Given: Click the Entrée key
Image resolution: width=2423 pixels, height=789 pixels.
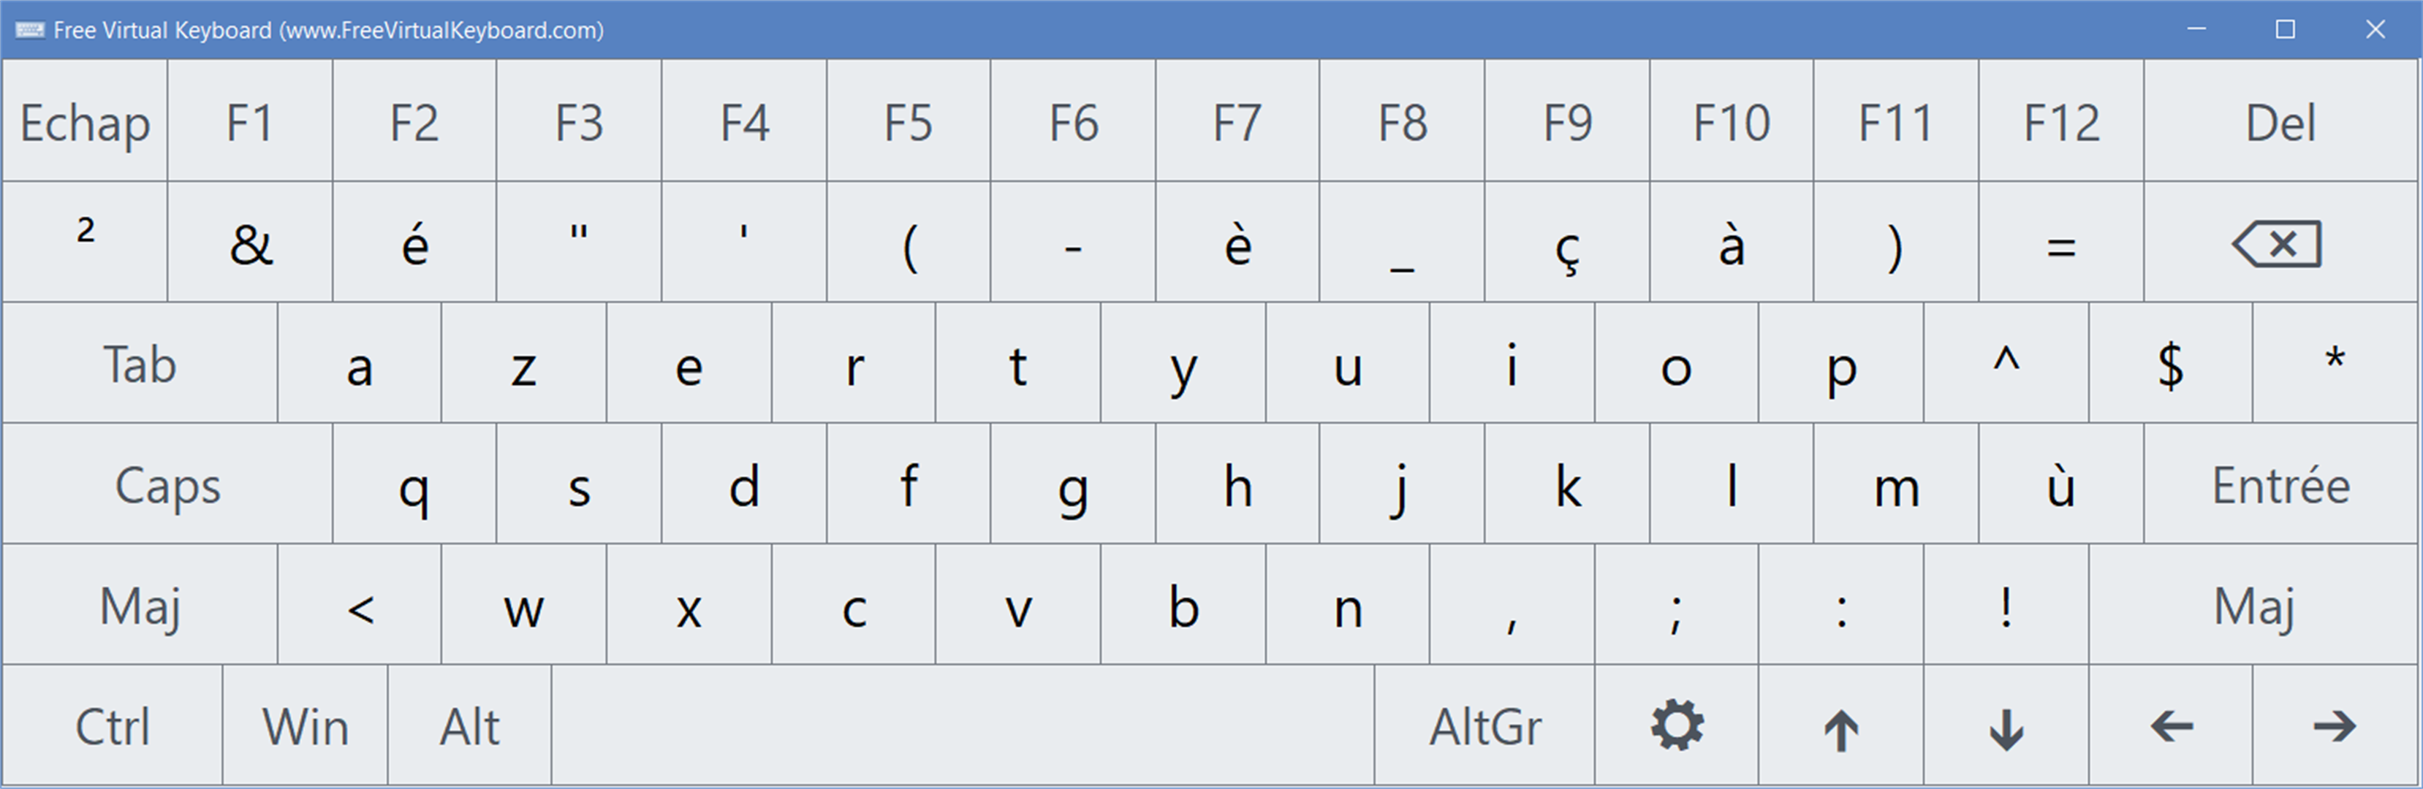Looking at the screenshot, I should [x=2280, y=484].
